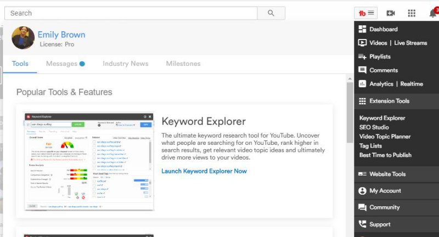Switch to the Industry News tab
The height and width of the screenshot is (237, 439).
point(125,64)
